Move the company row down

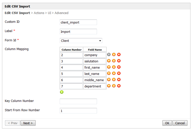(x=114, y=54)
